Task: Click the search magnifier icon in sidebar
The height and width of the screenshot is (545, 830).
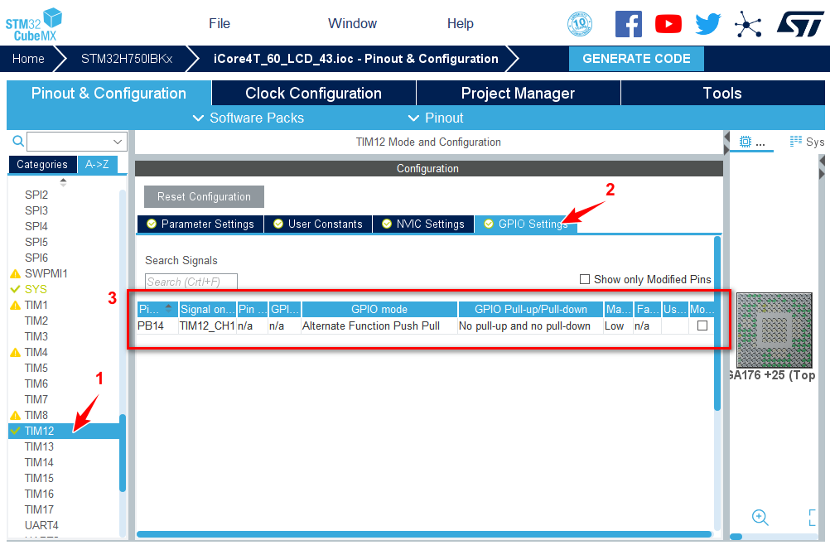Action: tap(17, 142)
